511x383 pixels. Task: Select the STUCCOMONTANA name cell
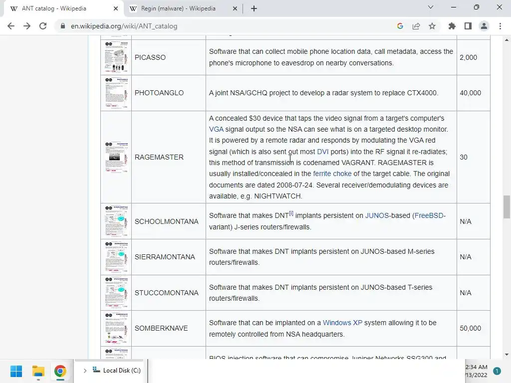169,292
